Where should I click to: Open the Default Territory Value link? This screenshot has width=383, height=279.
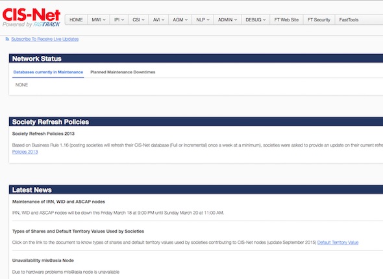pyautogui.click(x=338, y=243)
